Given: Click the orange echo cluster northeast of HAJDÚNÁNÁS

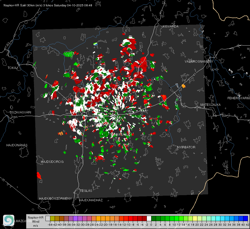Looking at the screenshot, I should coord(61,133).
